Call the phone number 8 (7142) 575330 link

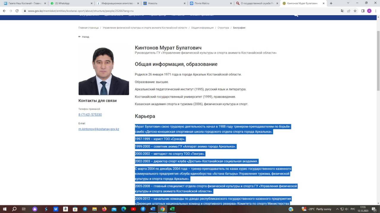(x=90, y=114)
